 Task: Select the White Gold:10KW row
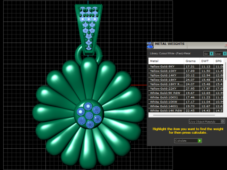click(186, 102)
